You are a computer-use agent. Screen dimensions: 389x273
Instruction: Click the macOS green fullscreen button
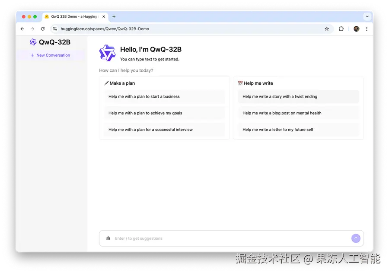pyautogui.click(x=35, y=16)
